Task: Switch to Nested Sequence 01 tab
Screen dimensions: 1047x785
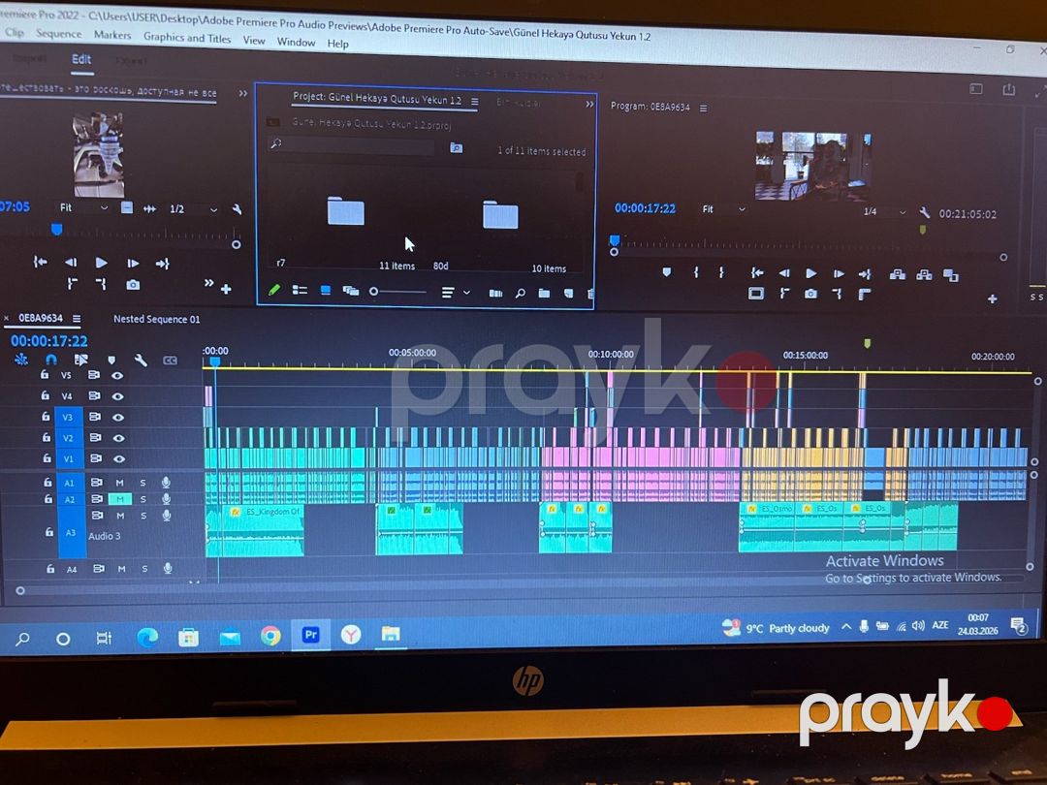Action: (156, 319)
